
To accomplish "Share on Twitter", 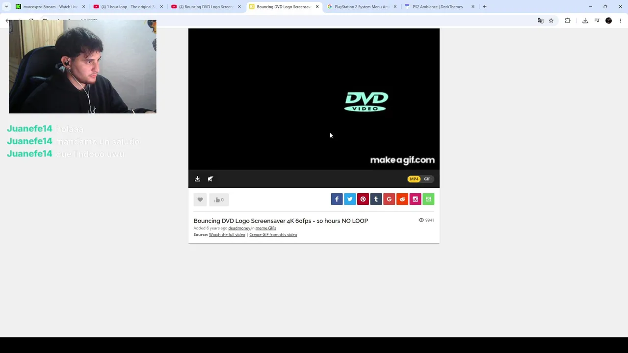I will click(350, 199).
